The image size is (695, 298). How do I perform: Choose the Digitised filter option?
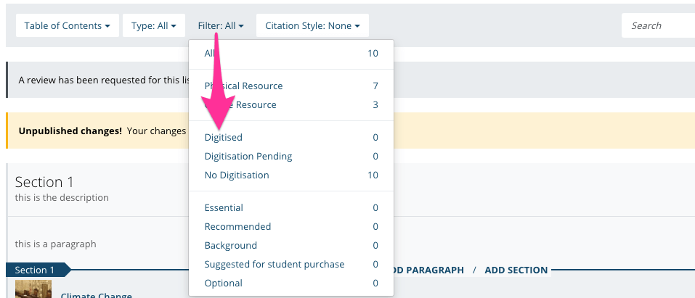pos(290,137)
